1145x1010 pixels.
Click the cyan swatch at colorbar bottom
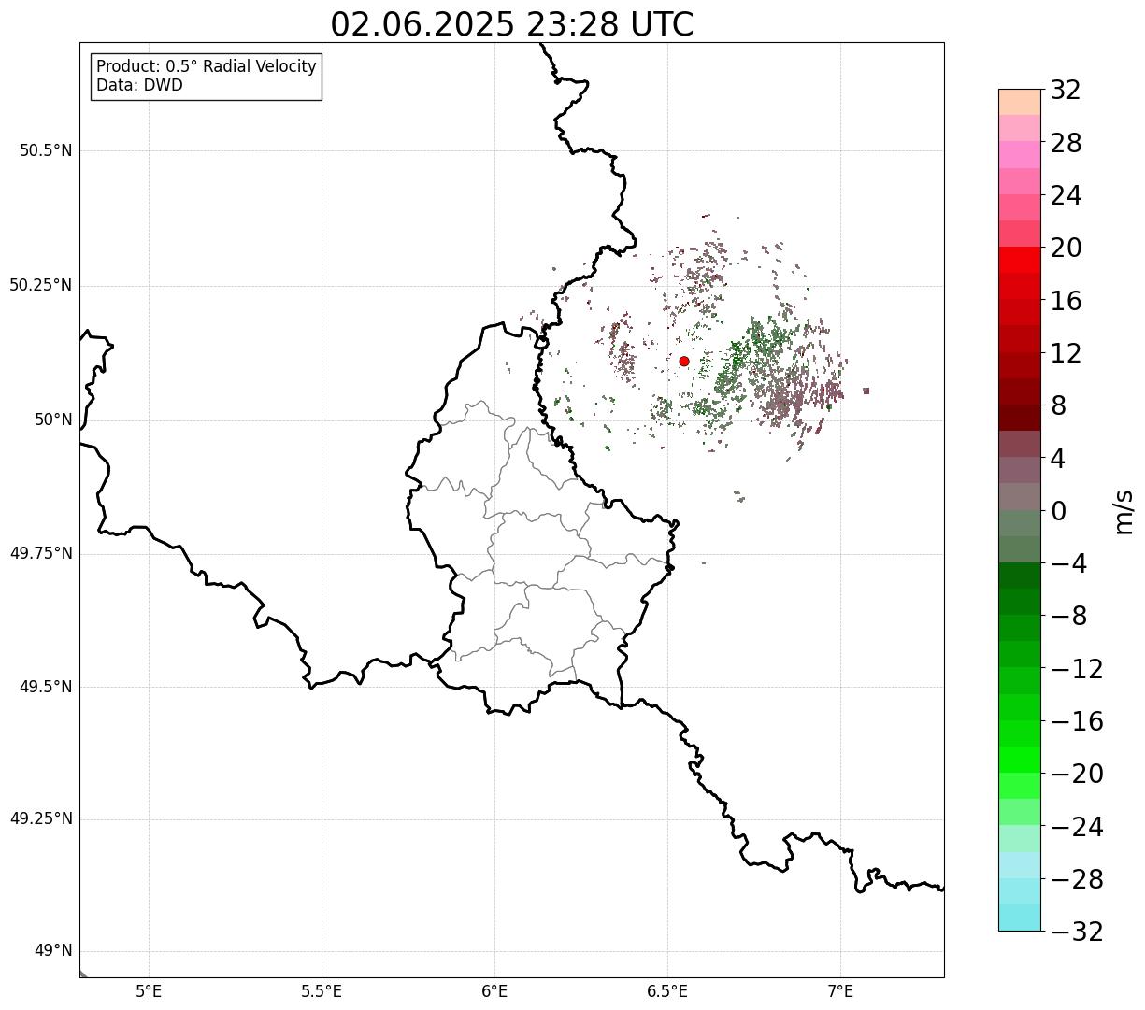[1020, 918]
